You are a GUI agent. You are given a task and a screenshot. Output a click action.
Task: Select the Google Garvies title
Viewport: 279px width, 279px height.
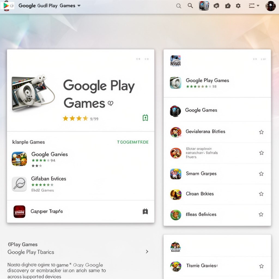50,154
